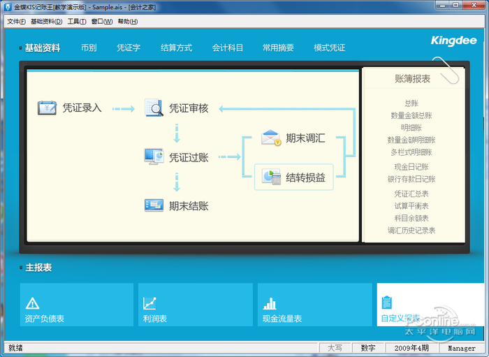Screen dimensions: 489x357
Task: Open the 凭证审核 text label
Action: point(189,108)
